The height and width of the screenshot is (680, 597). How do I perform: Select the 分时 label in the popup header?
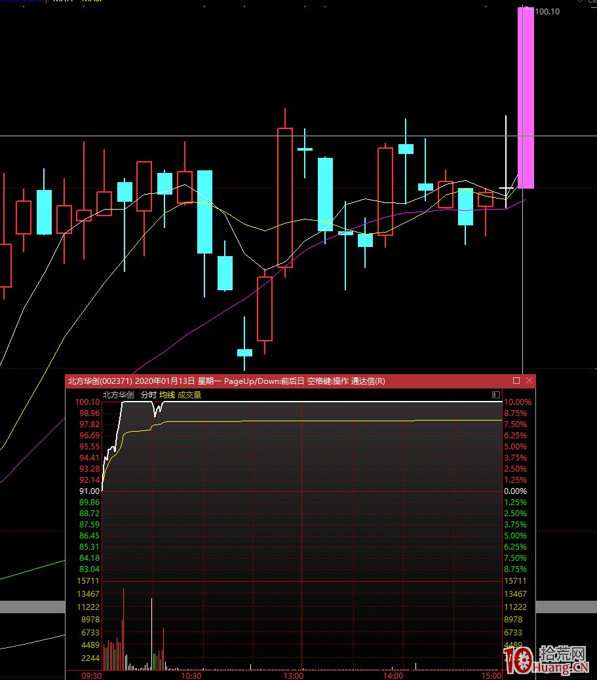(x=148, y=394)
